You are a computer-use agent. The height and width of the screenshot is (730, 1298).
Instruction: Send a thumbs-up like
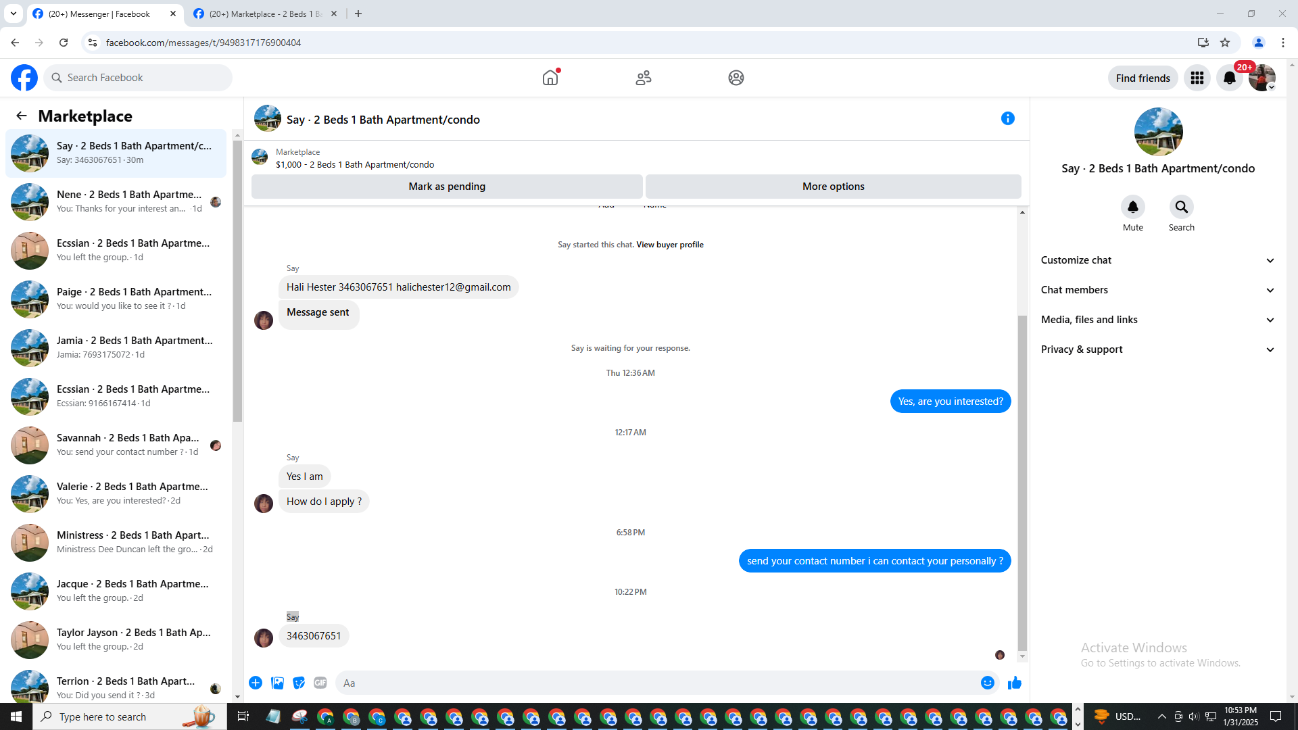pyautogui.click(x=1015, y=683)
